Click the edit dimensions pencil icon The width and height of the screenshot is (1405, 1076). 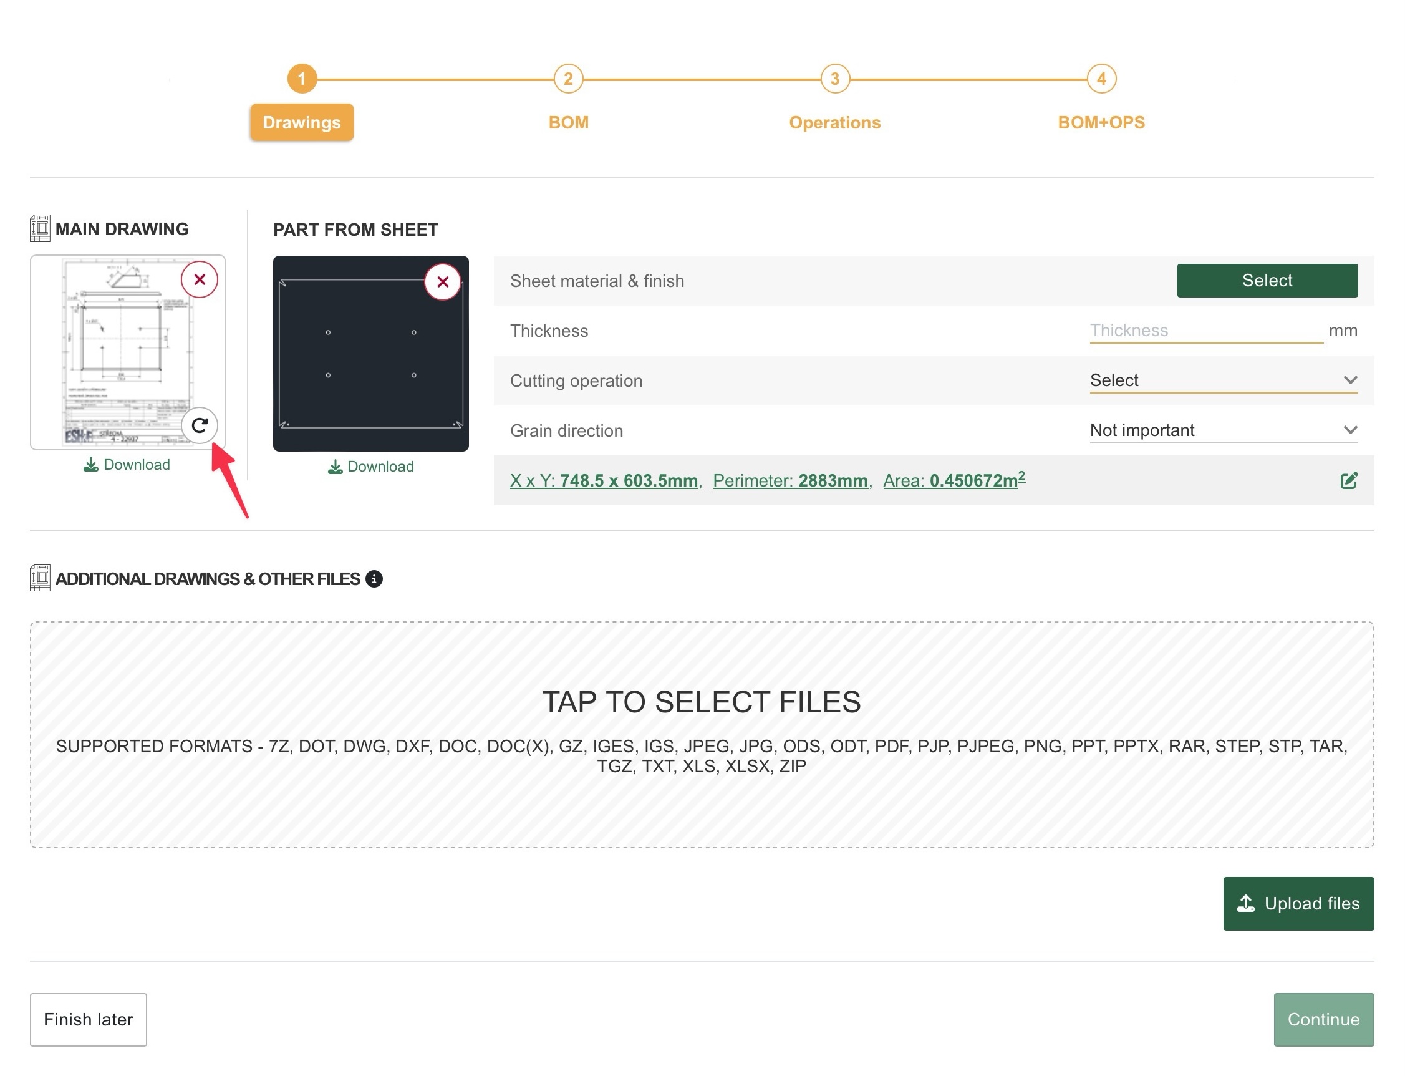pos(1349,481)
